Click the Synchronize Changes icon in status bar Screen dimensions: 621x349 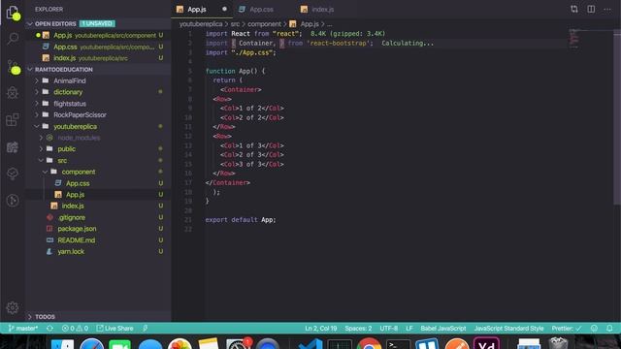click(x=49, y=328)
